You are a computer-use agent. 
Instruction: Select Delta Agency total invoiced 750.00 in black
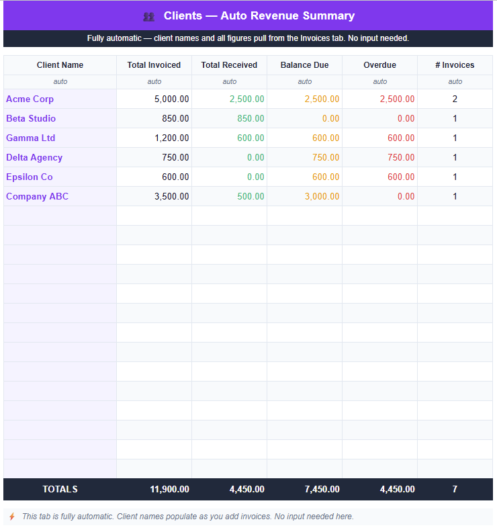(175, 157)
